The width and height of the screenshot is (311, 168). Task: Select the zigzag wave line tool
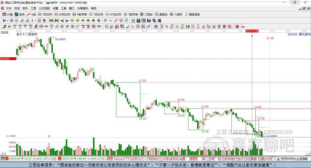pyautogui.click(x=133, y=27)
